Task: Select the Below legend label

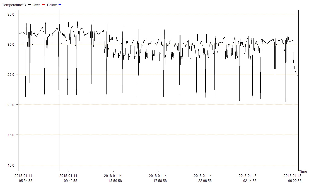Action: (x=52, y=5)
